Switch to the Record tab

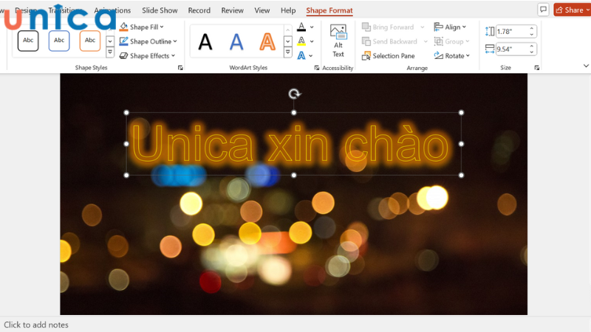click(199, 10)
